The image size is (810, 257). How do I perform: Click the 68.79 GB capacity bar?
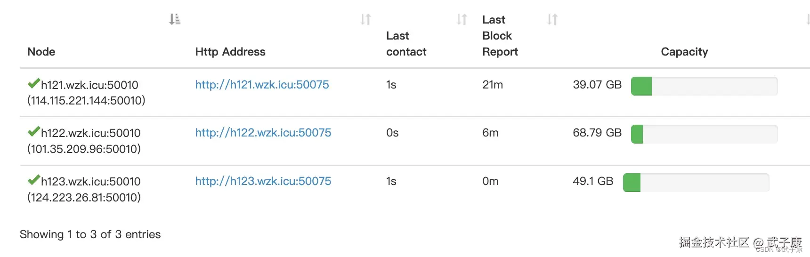pos(704,134)
